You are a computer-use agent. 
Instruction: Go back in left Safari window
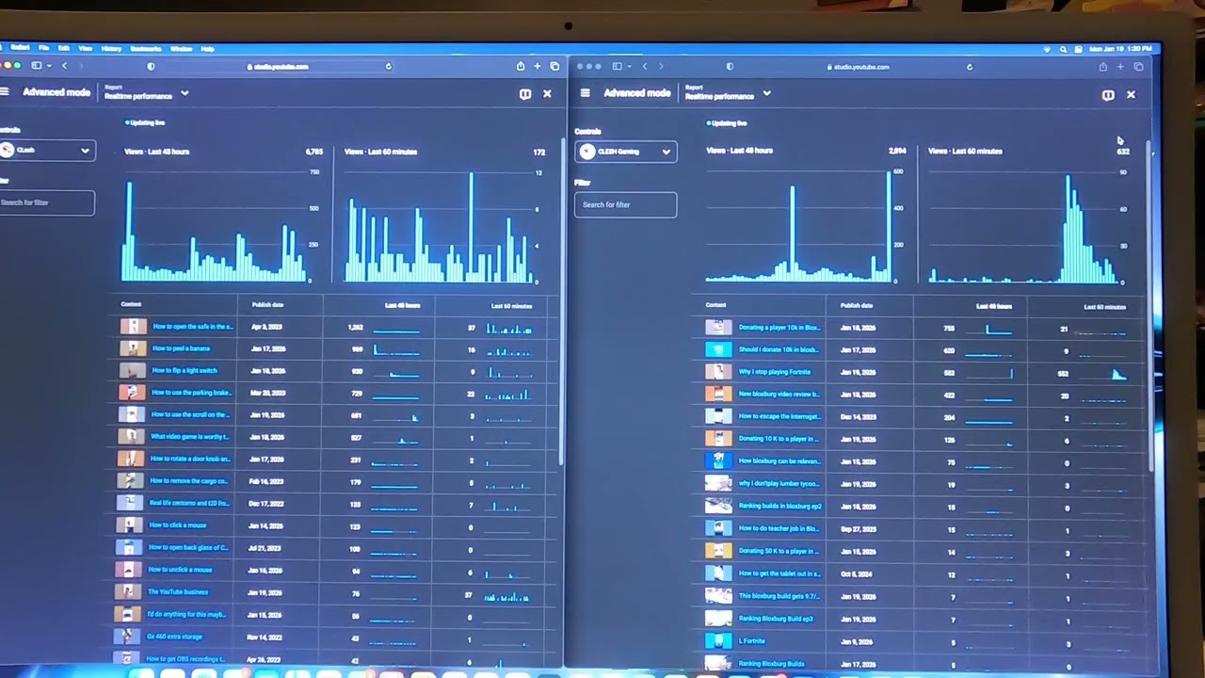[64, 66]
